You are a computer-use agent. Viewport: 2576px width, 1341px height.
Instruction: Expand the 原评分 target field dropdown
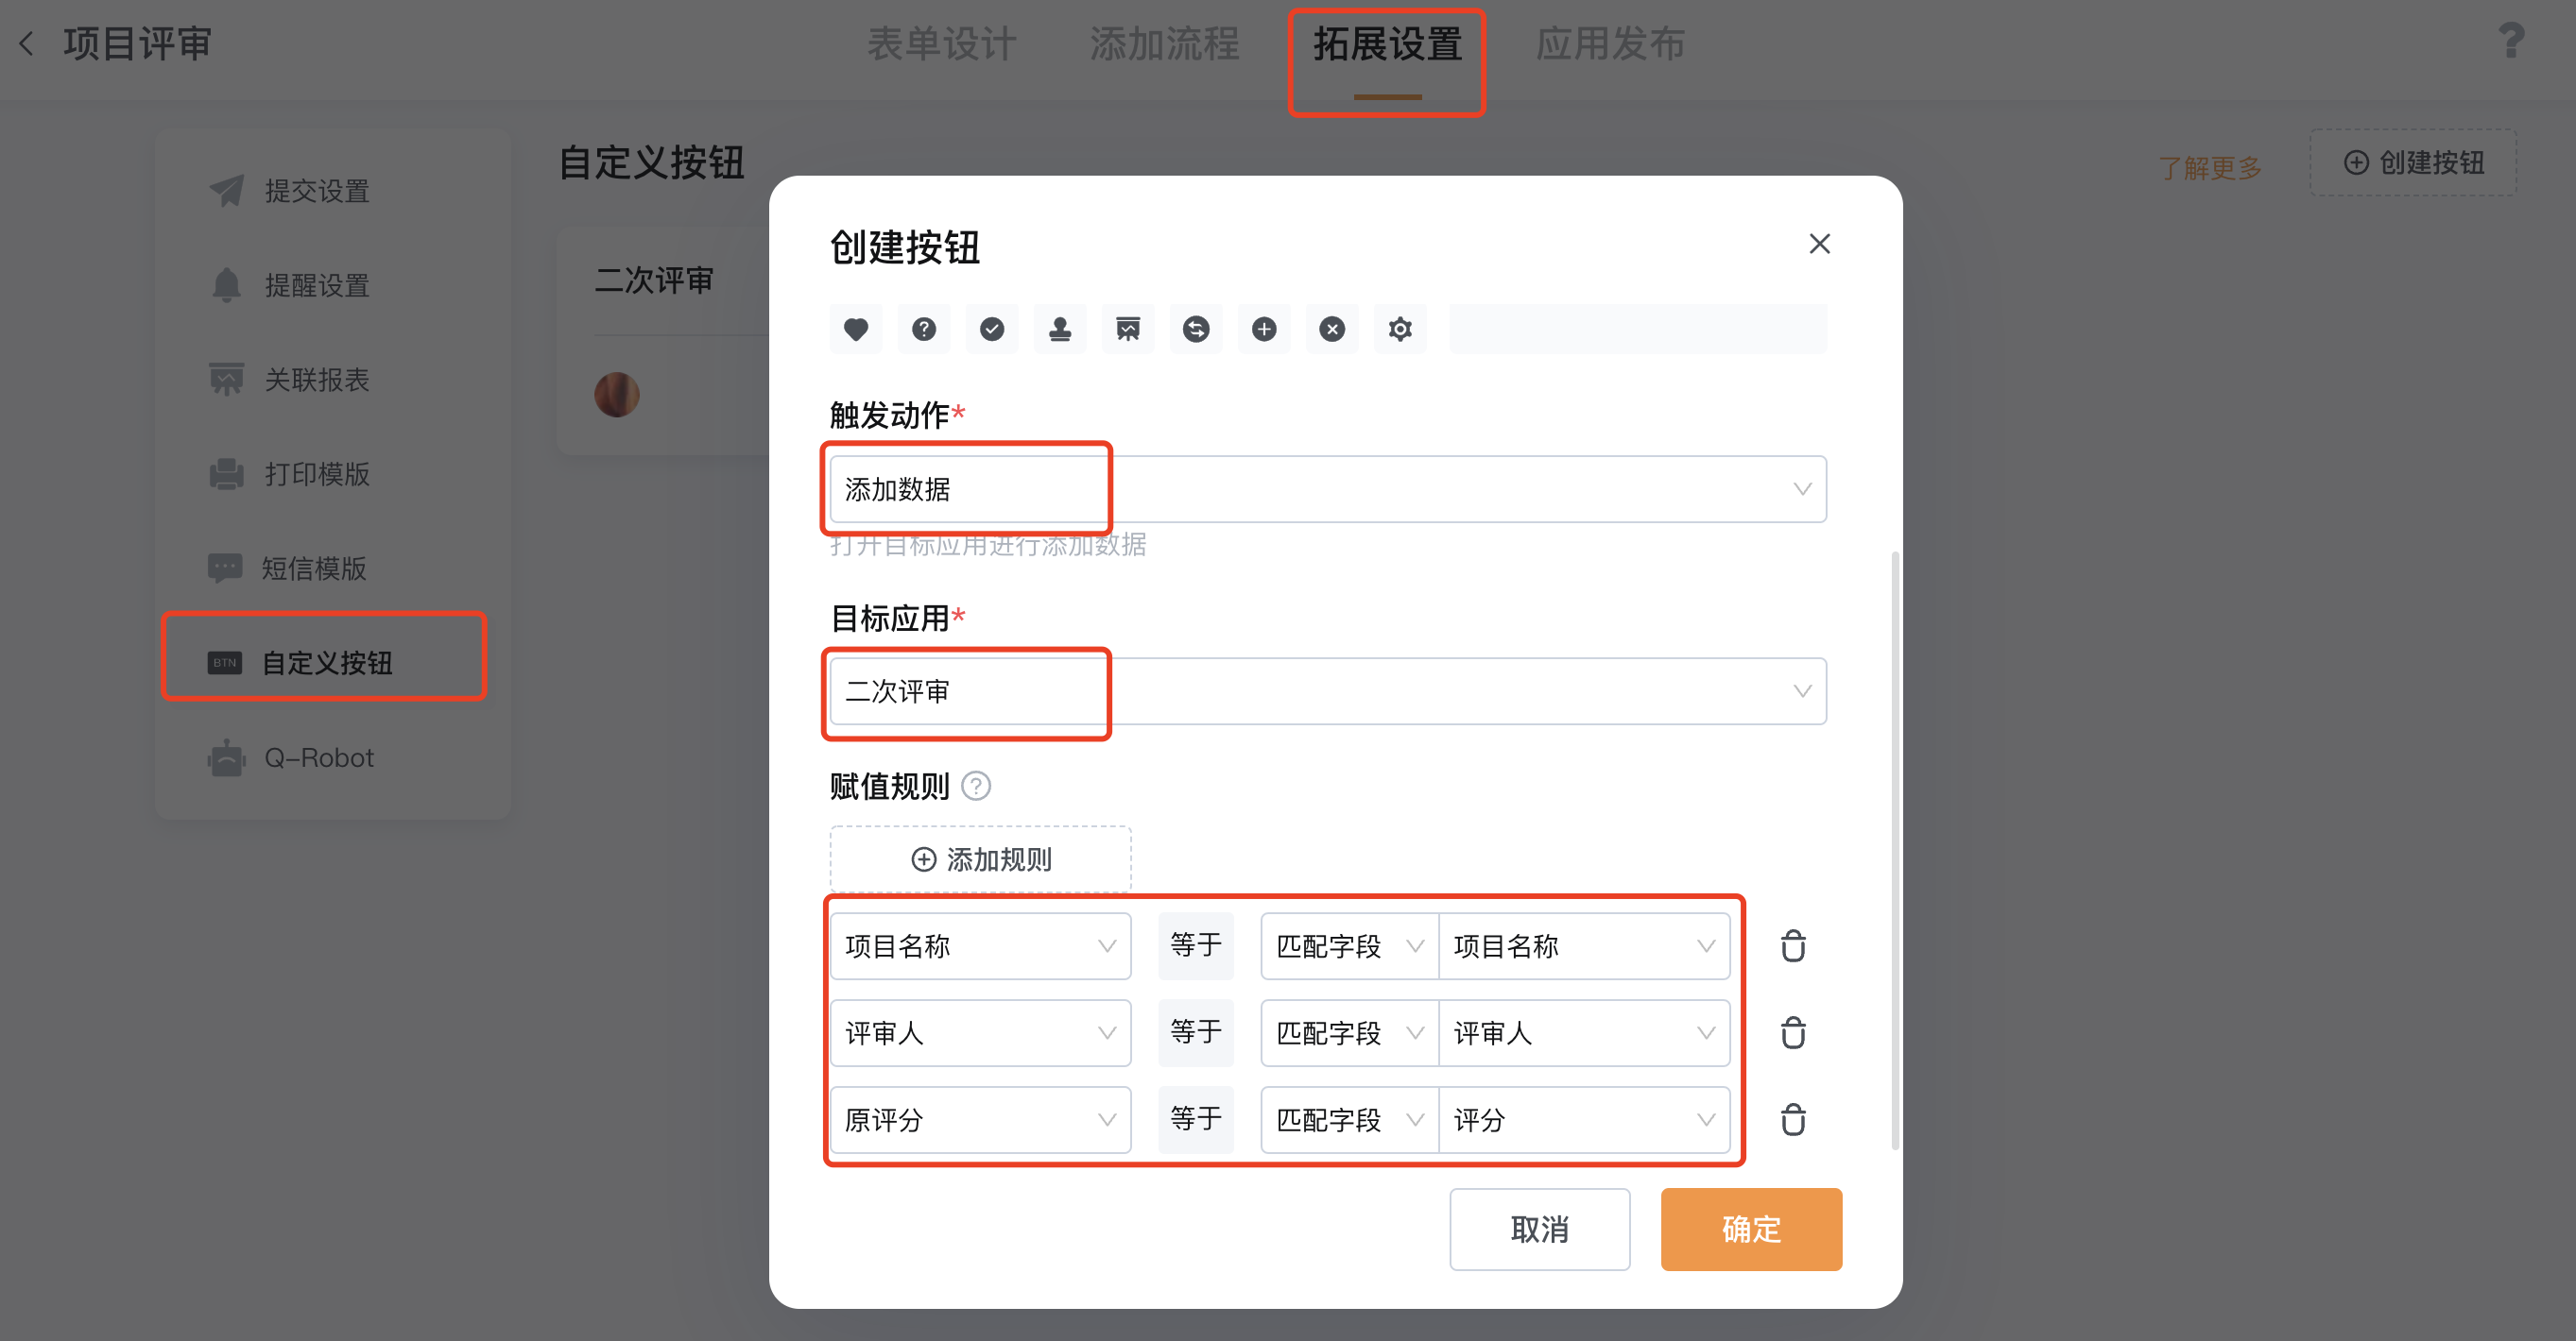(x=980, y=1119)
